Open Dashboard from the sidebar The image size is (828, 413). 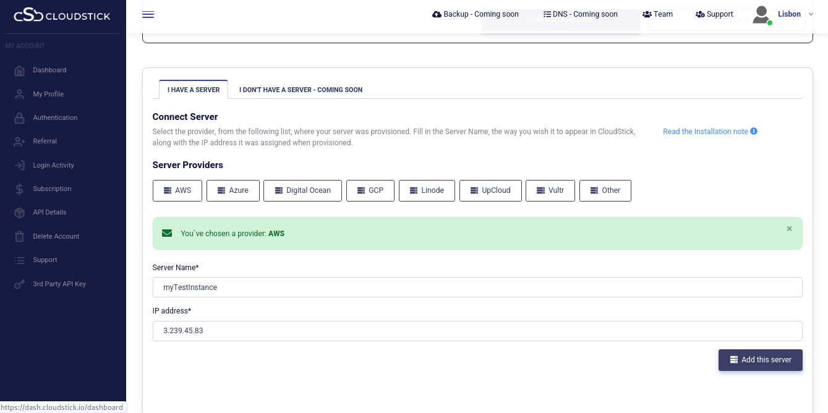point(49,70)
